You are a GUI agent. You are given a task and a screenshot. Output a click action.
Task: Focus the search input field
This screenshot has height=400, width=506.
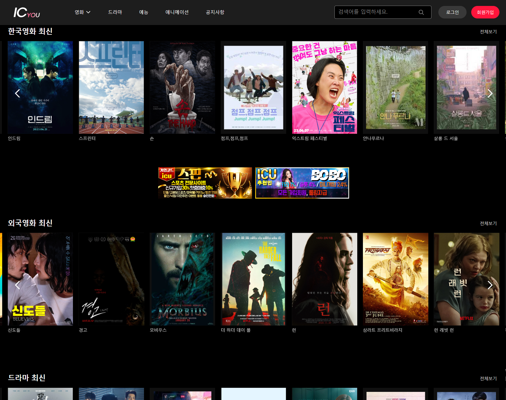click(x=376, y=12)
